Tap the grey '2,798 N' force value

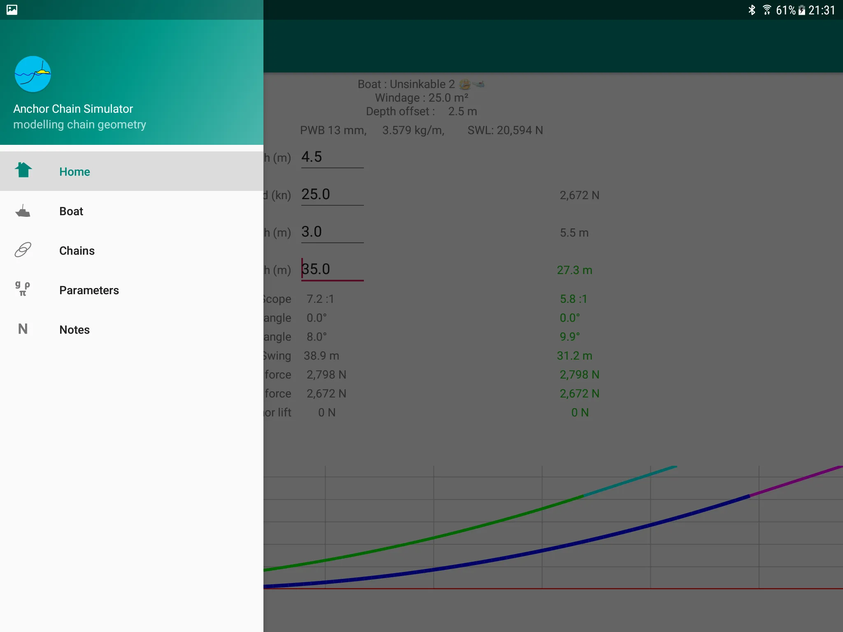tap(326, 374)
